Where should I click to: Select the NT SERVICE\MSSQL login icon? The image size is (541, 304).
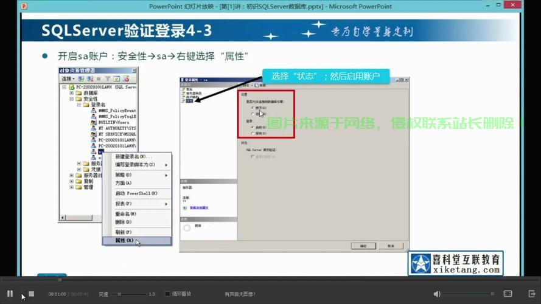click(94, 134)
